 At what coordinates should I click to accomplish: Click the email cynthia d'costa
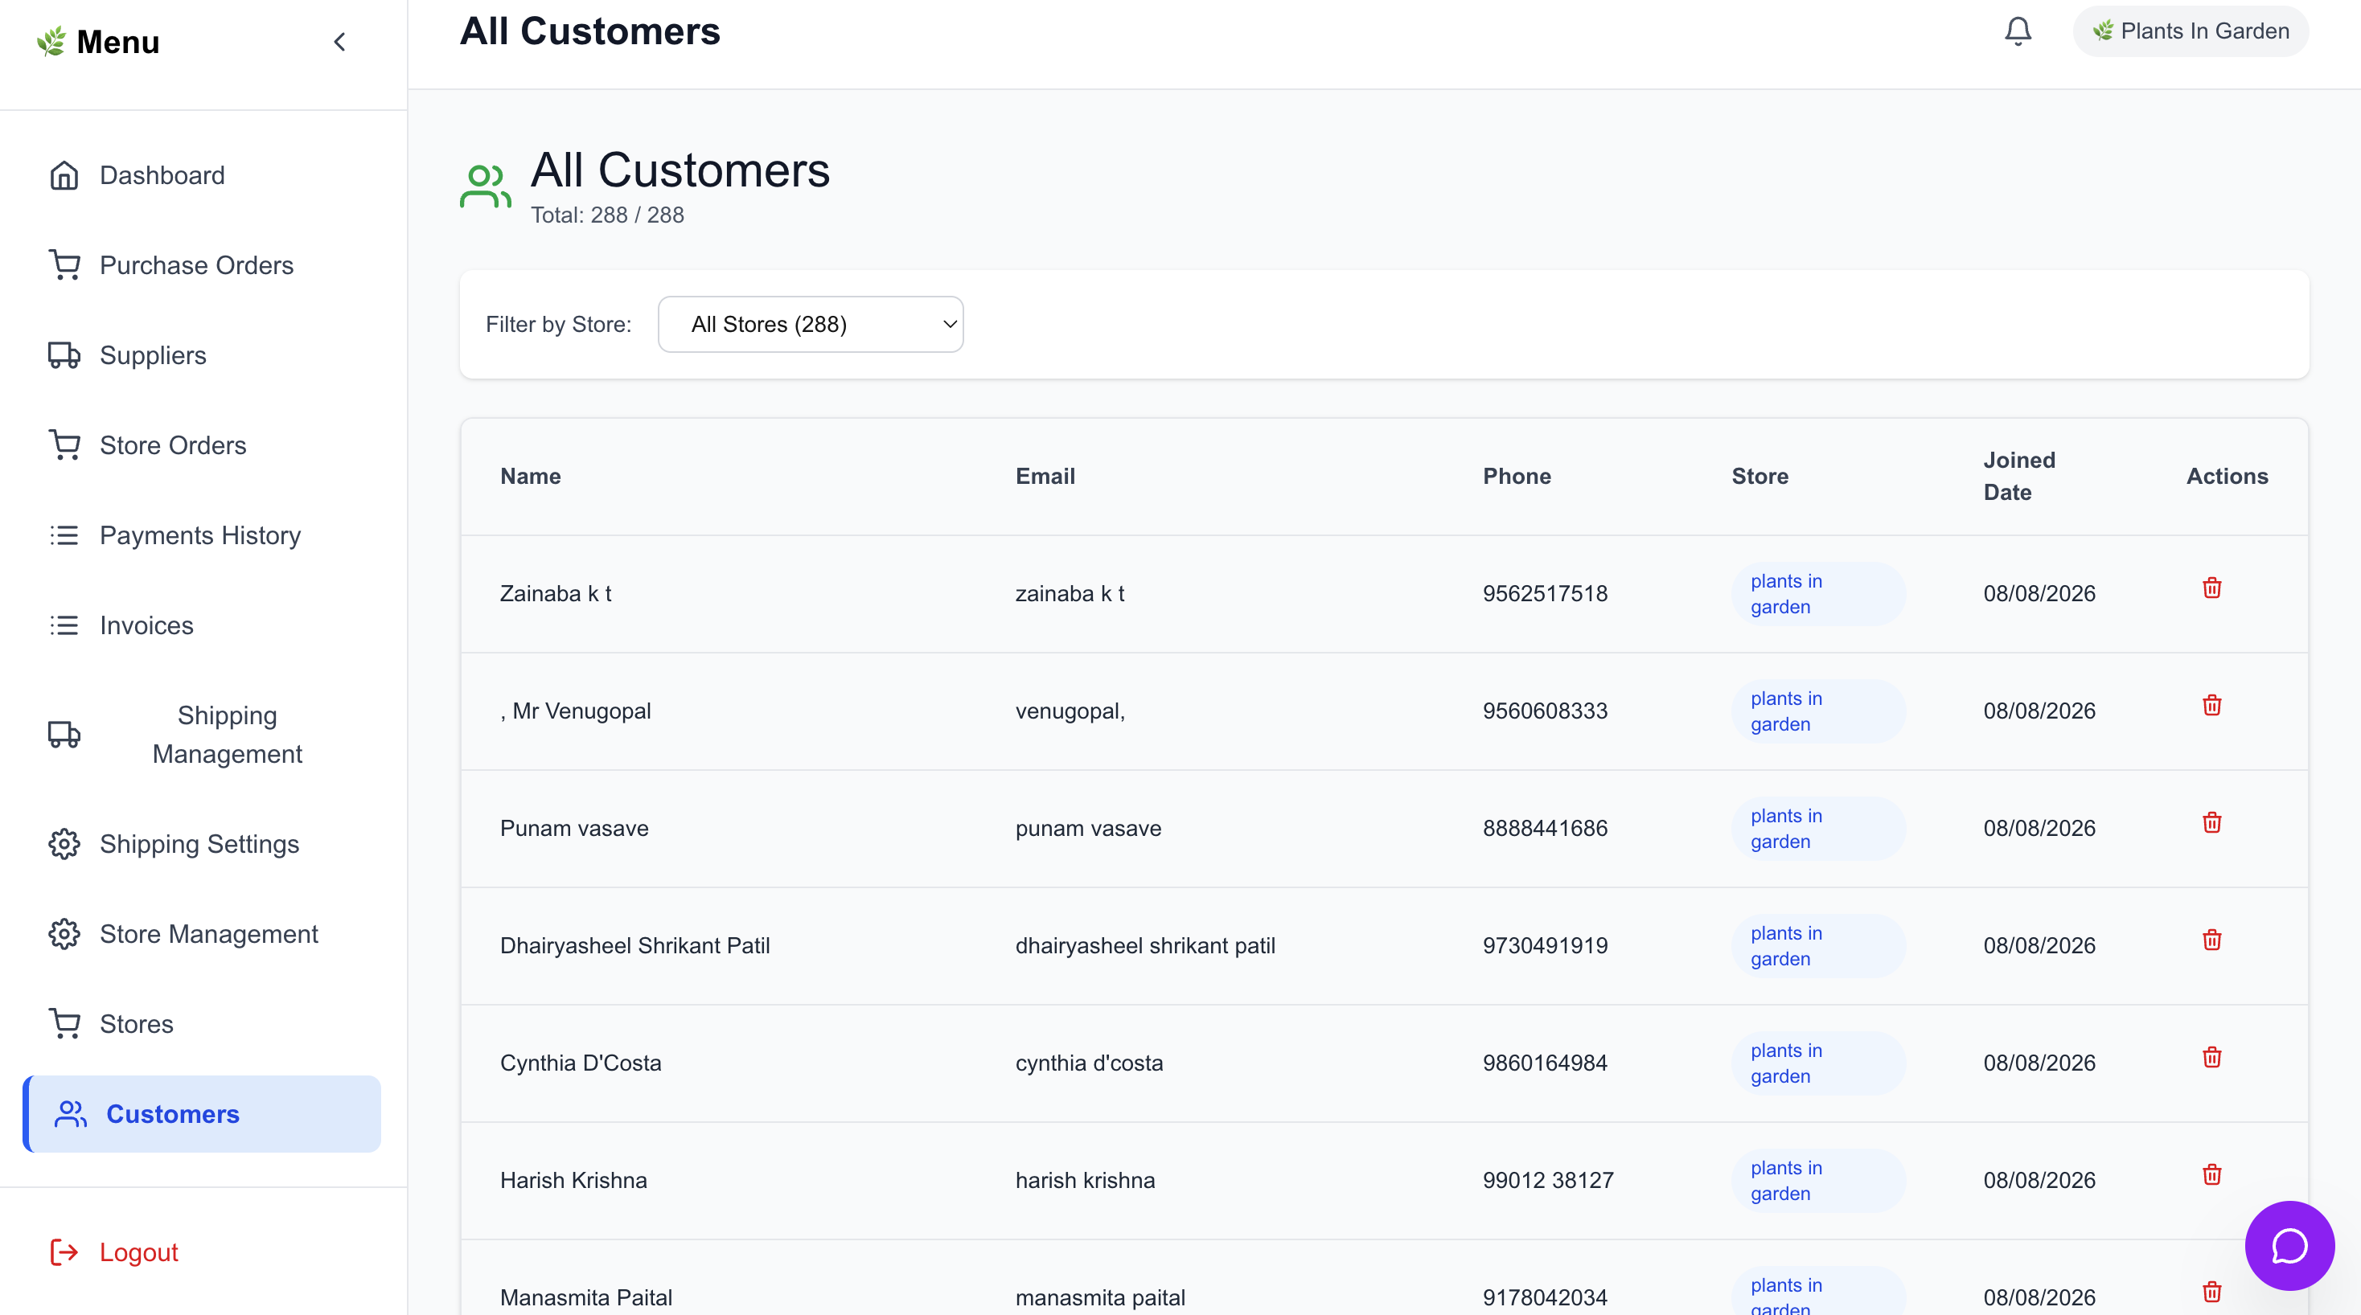pos(1089,1063)
